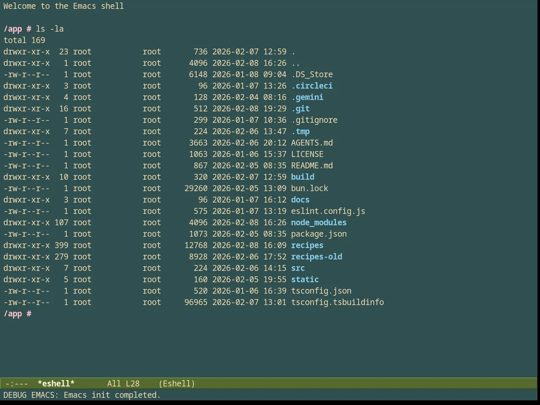Click timestamp 2026-02-08 19:29 of .git
The height and width of the screenshot is (405, 540).
point(249,108)
